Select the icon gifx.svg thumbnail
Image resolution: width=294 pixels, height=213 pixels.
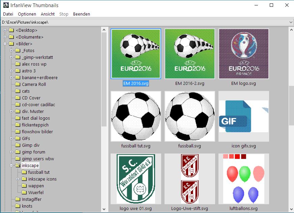(243, 116)
